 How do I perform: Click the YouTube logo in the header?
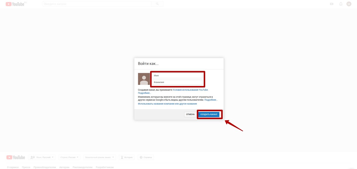click(15, 4)
